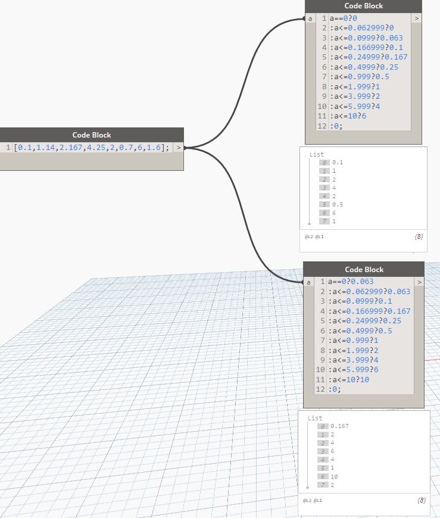Click code line :a<=0.4999?0.25

tap(364, 67)
